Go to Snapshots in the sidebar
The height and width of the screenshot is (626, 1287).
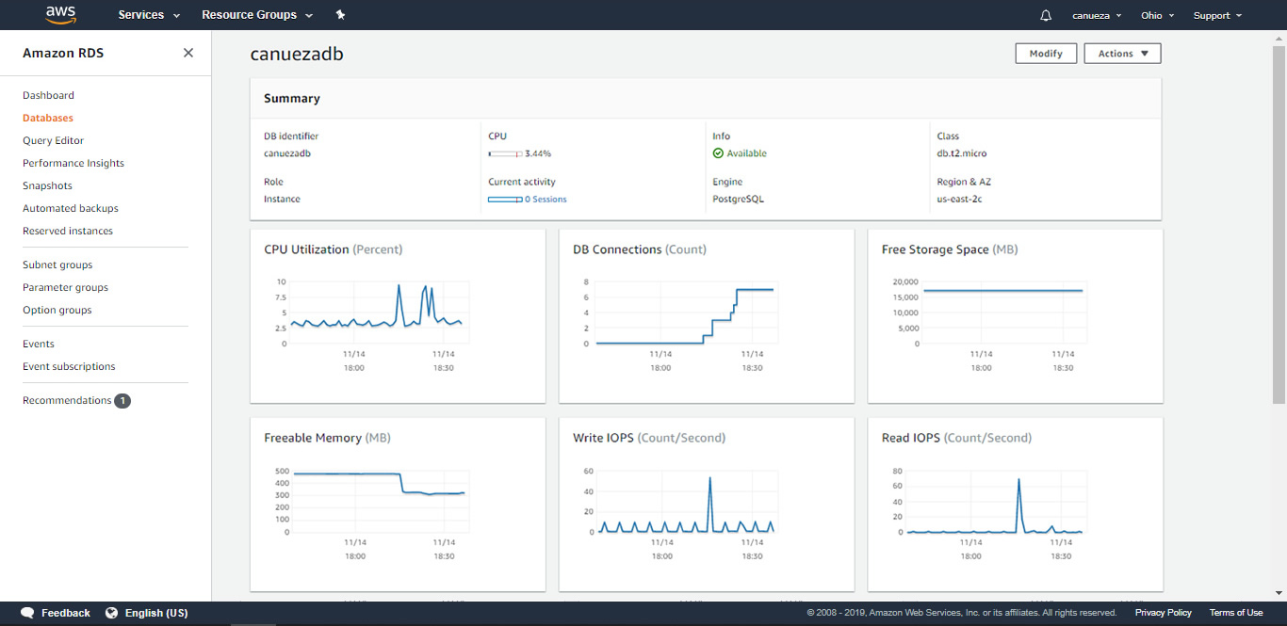pos(47,185)
